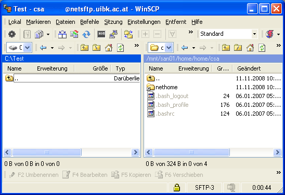Screen dimensions: 285x195
Task: Click the session lightning globe icon
Action: click(x=270, y=34)
